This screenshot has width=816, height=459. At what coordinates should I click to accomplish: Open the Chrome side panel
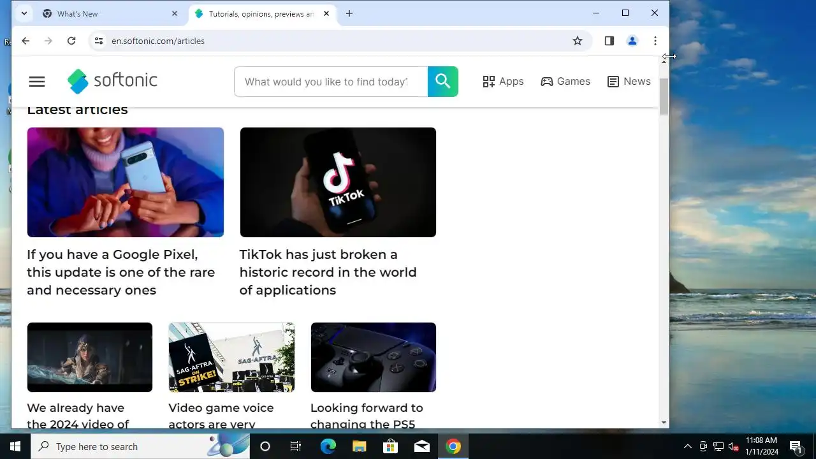click(609, 41)
